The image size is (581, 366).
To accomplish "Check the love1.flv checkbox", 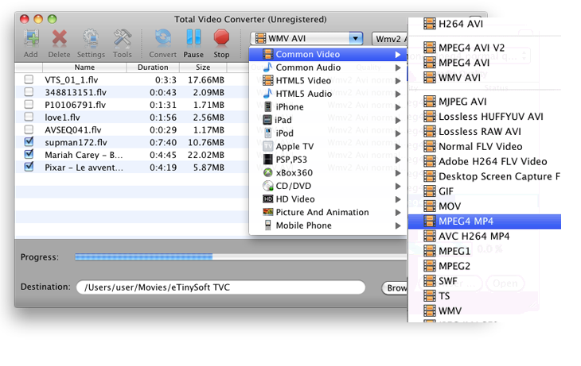I will click(29, 117).
